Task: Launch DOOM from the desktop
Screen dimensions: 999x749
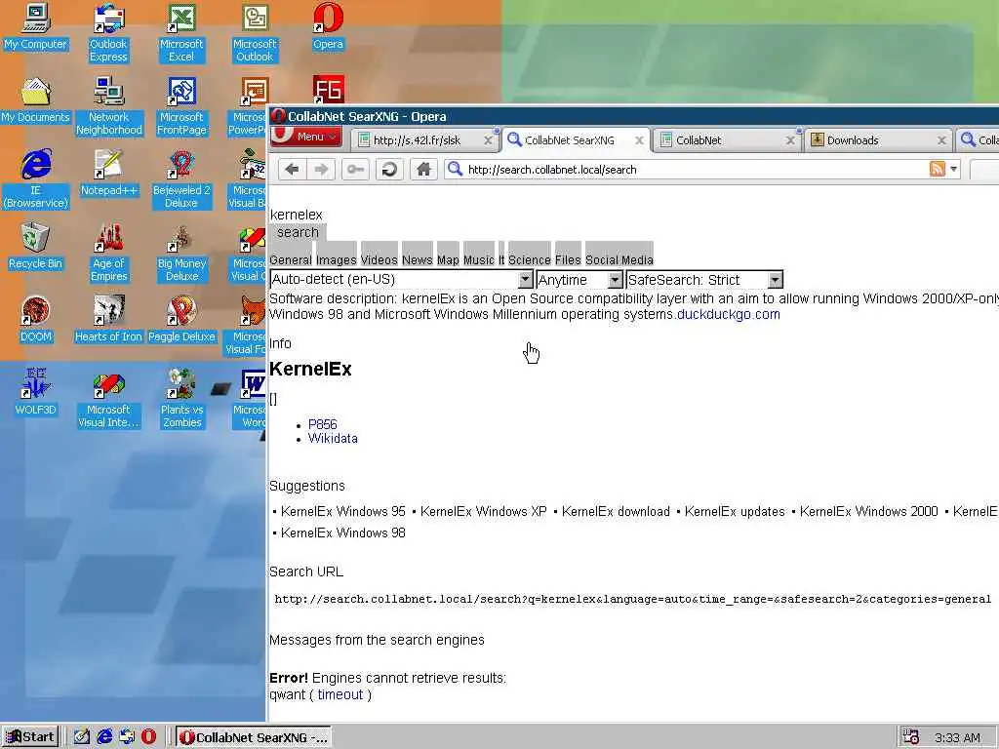Action: [x=36, y=320]
